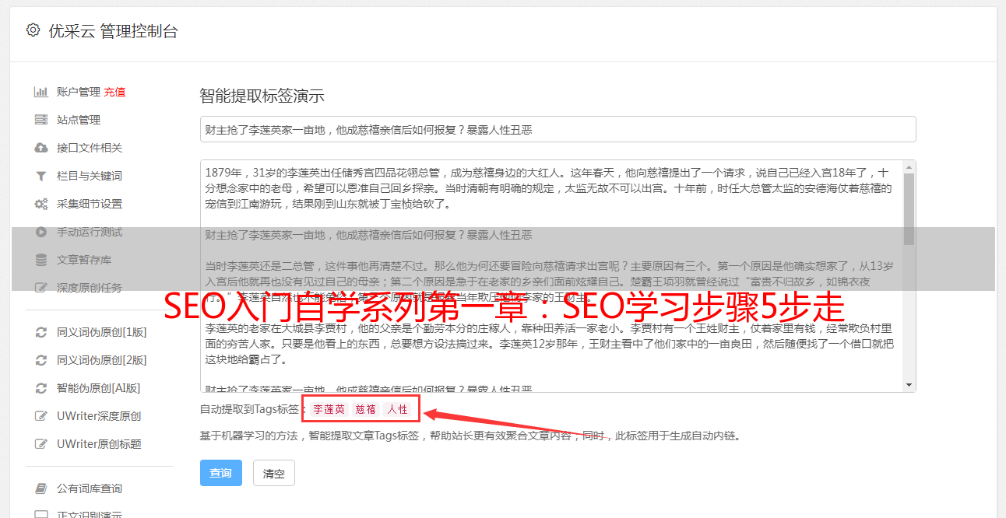Click the 慈禧 tag

[366, 409]
